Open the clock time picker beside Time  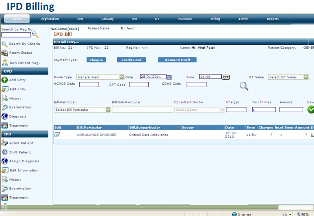226,77
